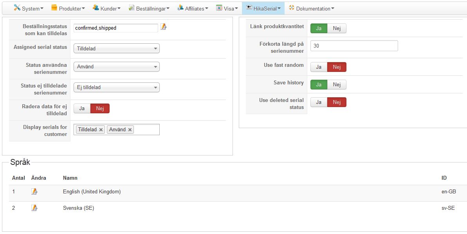Edit the English (United Kingdom) language file

pos(34,191)
